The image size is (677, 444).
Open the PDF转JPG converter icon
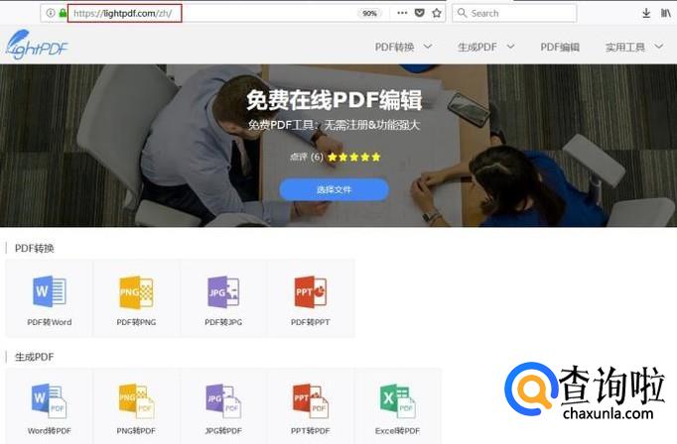click(x=223, y=292)
